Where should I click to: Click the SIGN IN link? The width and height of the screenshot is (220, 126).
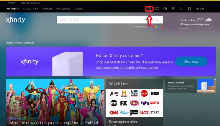pos(200,9)
